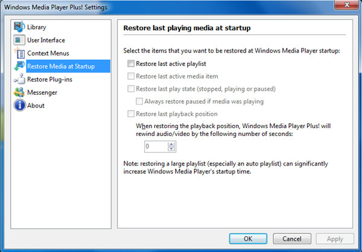Click the 'Windows Media Player Plus! Settings' title
This screenshot has height=252, width=362.
click(56, 7)
